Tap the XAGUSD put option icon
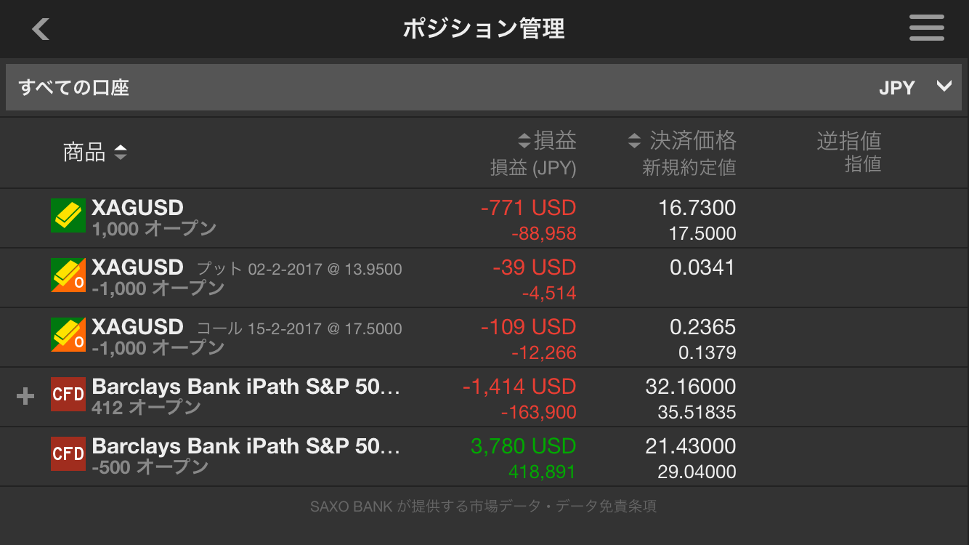This screenshot has width=969, height=545. 68,275
